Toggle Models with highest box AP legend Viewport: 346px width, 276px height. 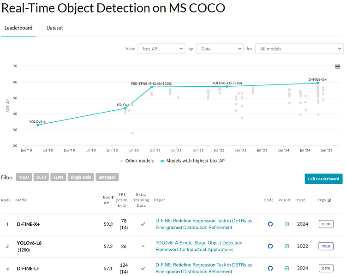pos(192,161)
